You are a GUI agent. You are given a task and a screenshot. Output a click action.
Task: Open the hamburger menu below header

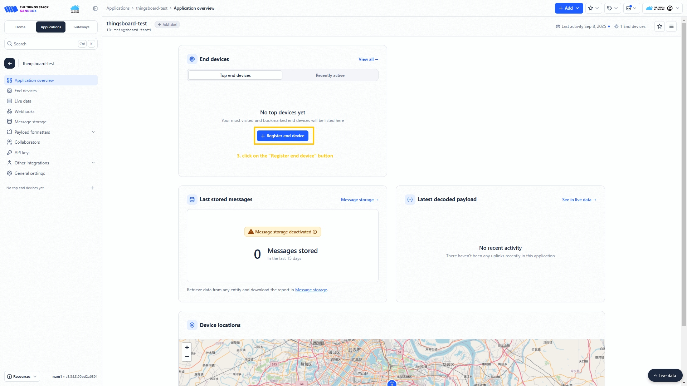point(671,26)
